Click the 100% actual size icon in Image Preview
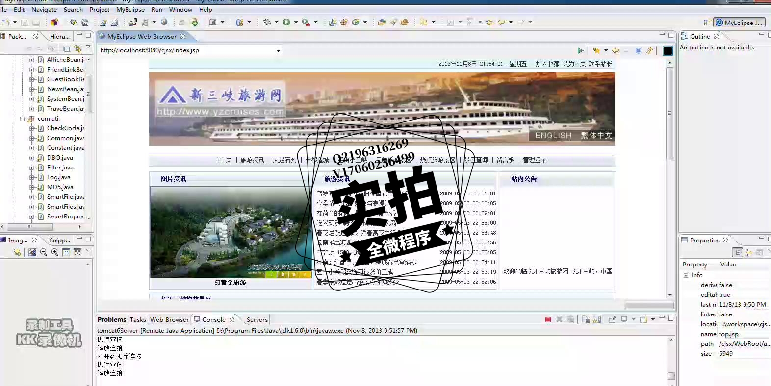This screenshot has width=771, height=386. click(66, 252)
